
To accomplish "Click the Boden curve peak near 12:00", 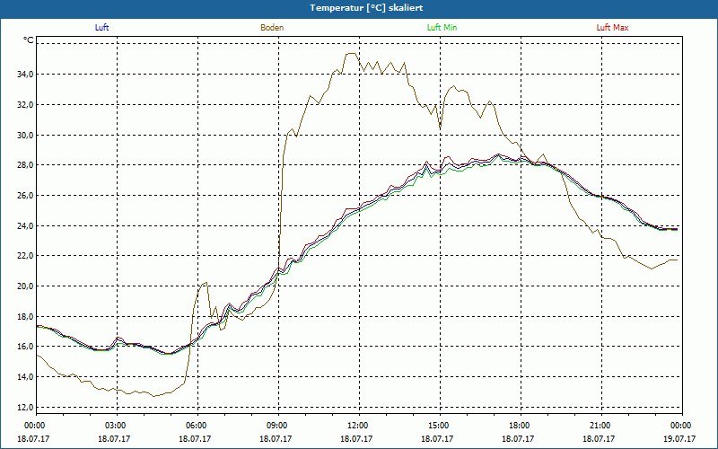I will coord(351,54).
